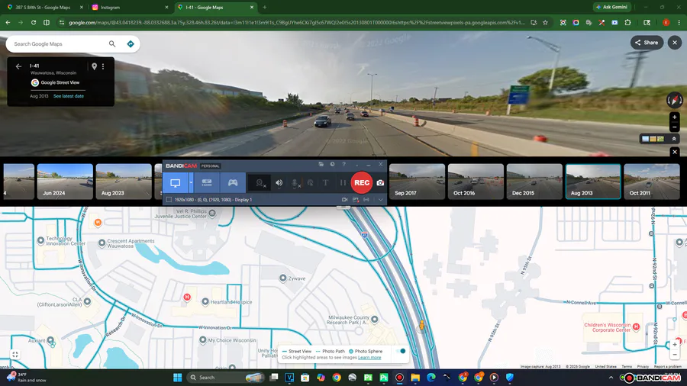Share this Street View
The width and height of the screenshot is (687, 386).
click(647, 43)
